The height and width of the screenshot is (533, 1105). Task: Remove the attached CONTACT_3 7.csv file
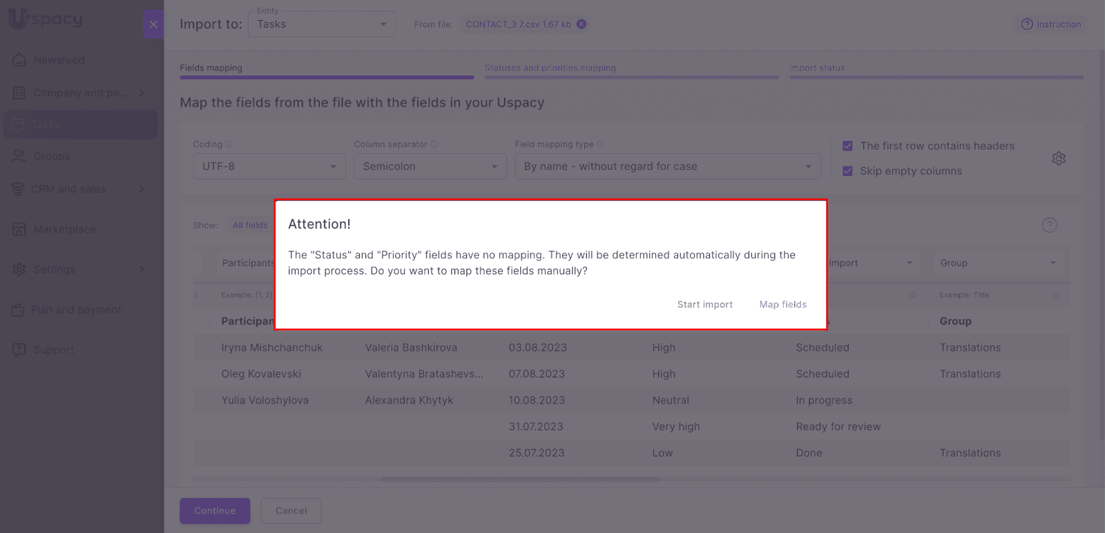[582, 24]
